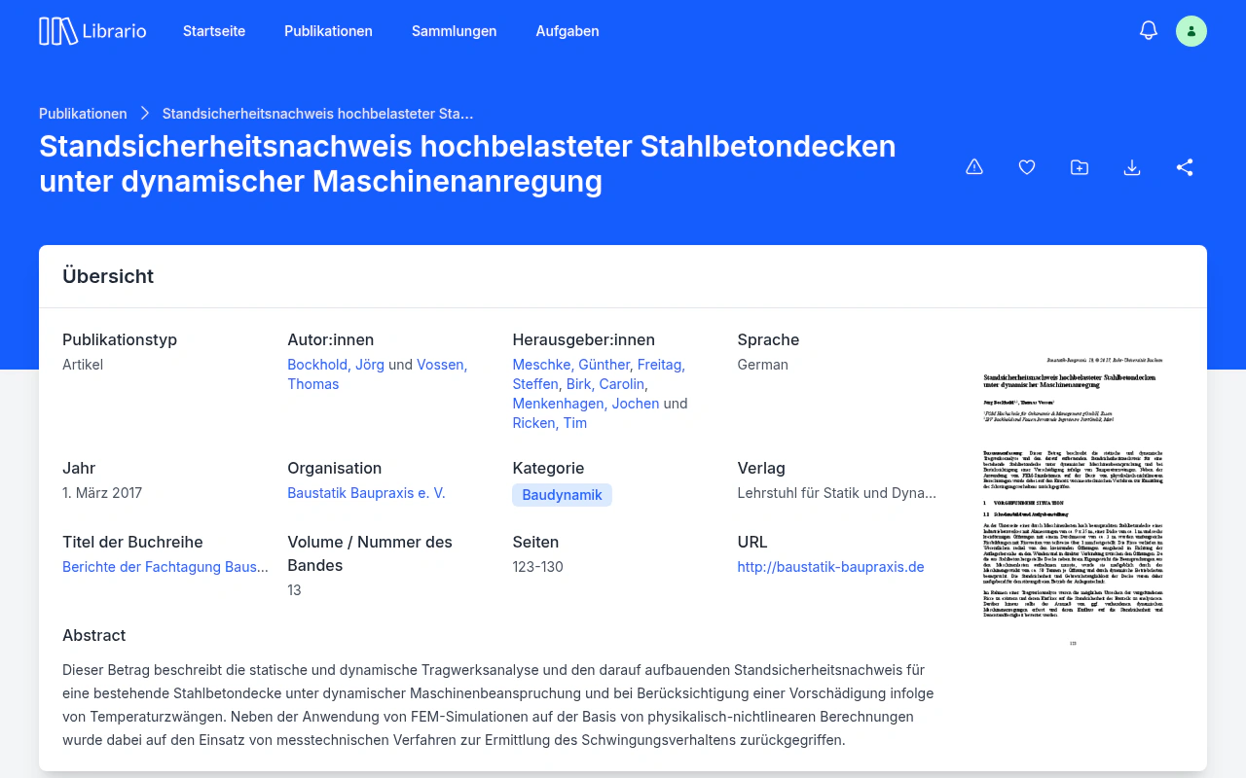
Task: Download the publication
Action: coord(1132,167)
